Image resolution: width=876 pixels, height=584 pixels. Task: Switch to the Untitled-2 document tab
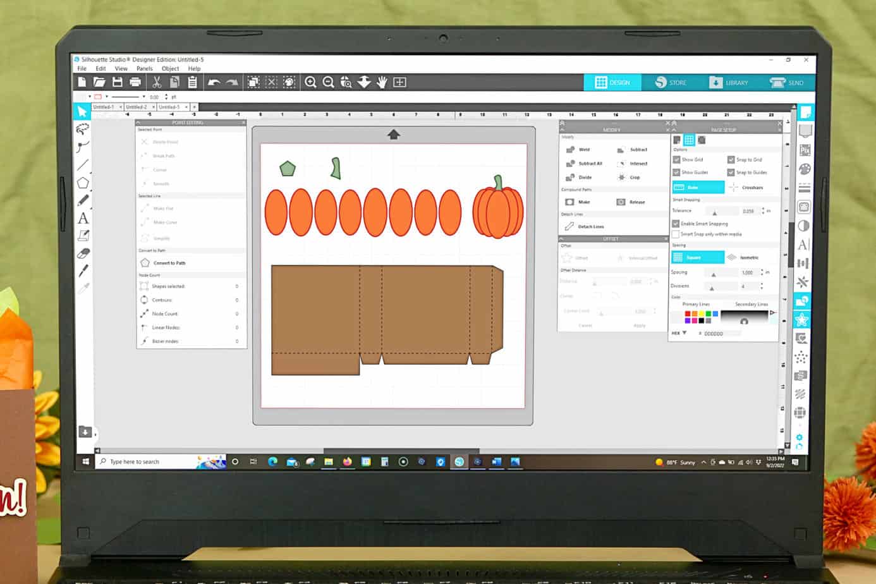click(x=137, y=107)
